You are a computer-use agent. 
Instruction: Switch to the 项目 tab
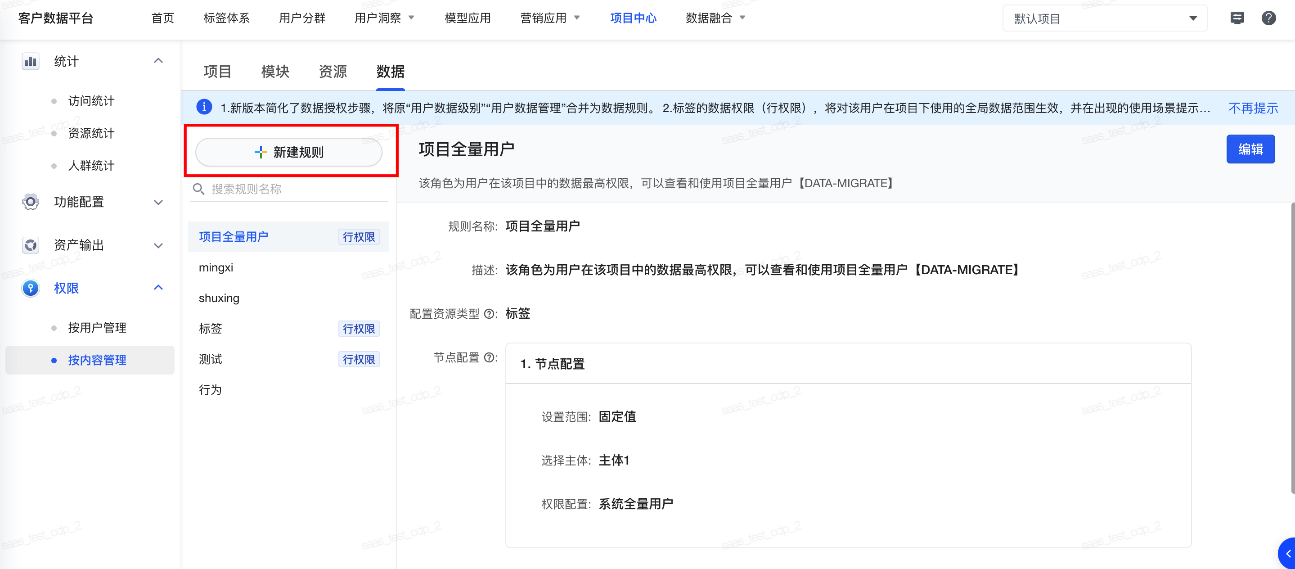(217, 72)
